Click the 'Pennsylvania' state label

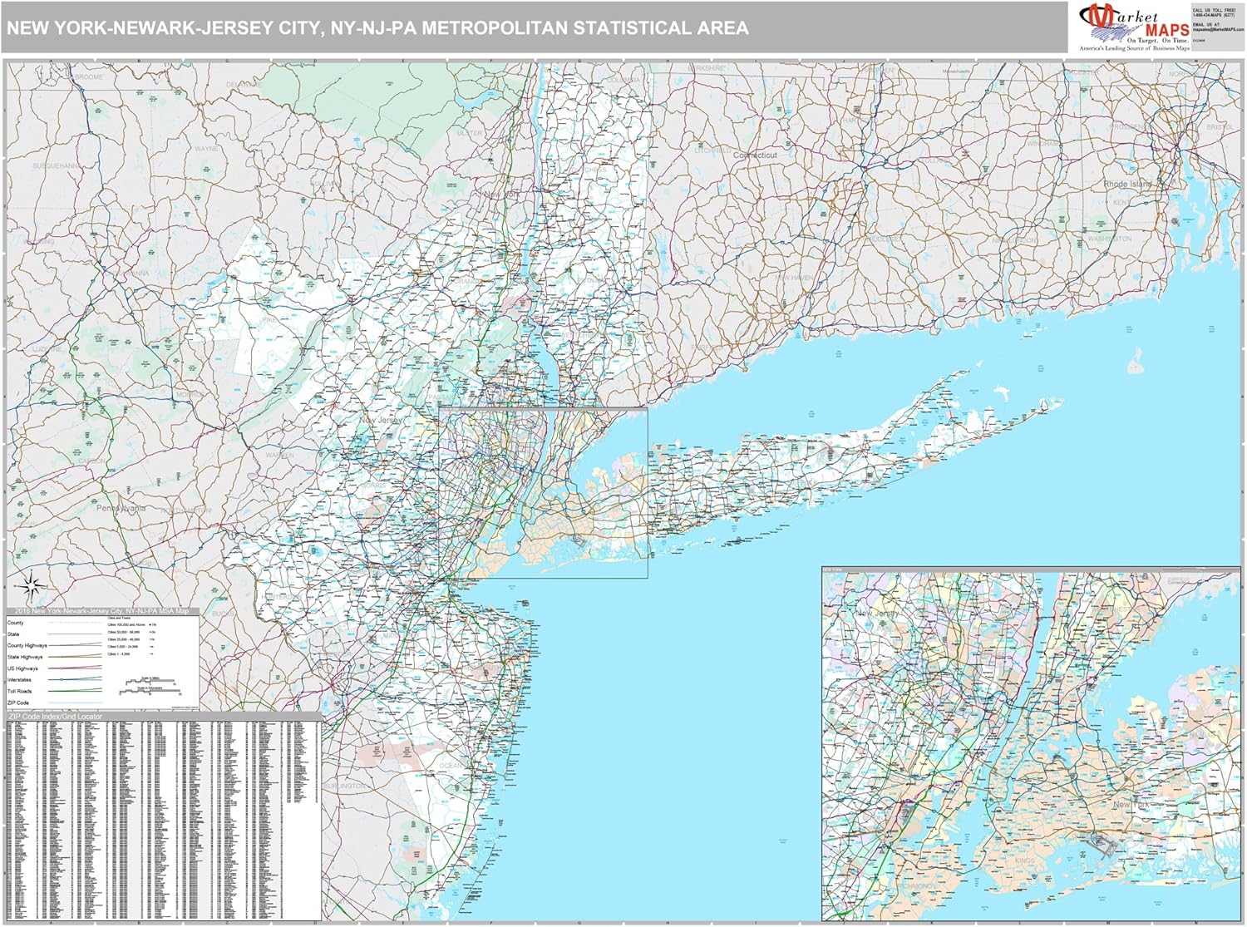click(121, 507)
